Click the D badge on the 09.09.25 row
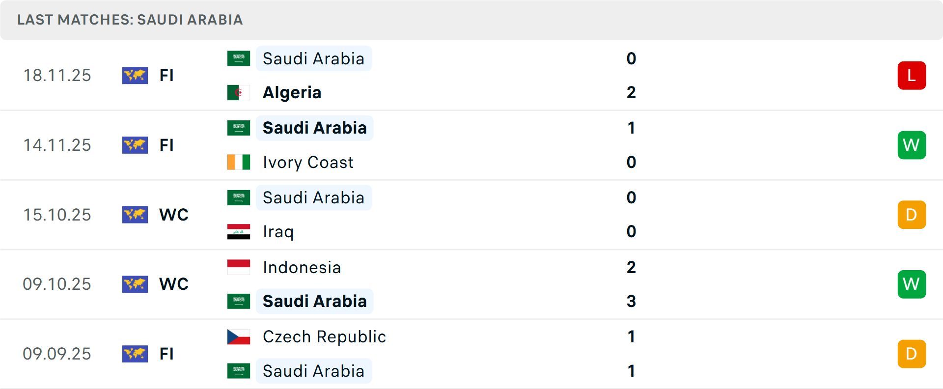This screenshot has width=943, height=389. [x=912, y=354]
